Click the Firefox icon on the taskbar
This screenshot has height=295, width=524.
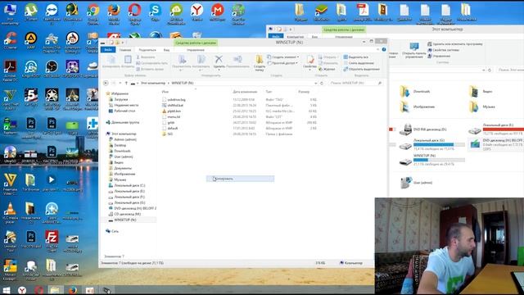73,290
